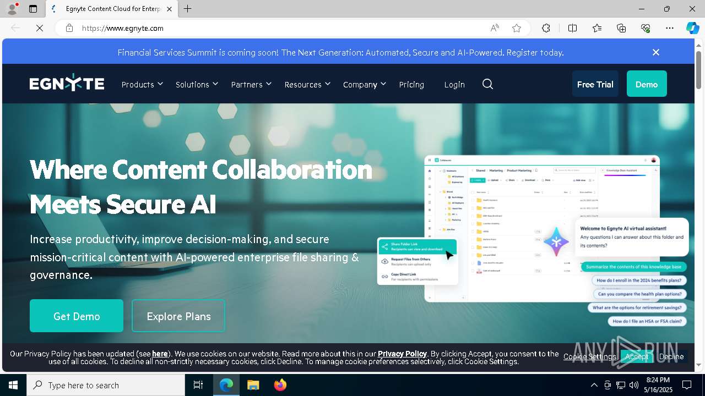Expand the Products menu
Screen dimensions: 705x396
(142, 84)
